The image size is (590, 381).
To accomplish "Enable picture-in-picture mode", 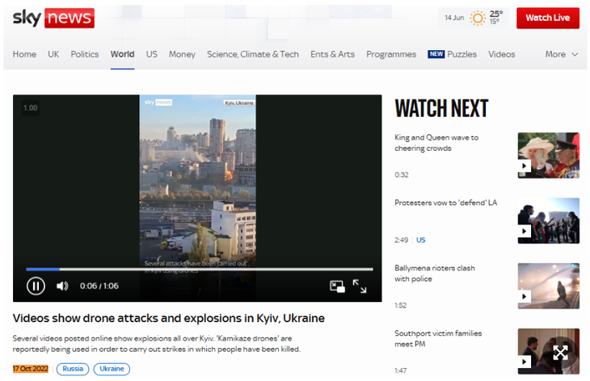I will pos(337,286).
